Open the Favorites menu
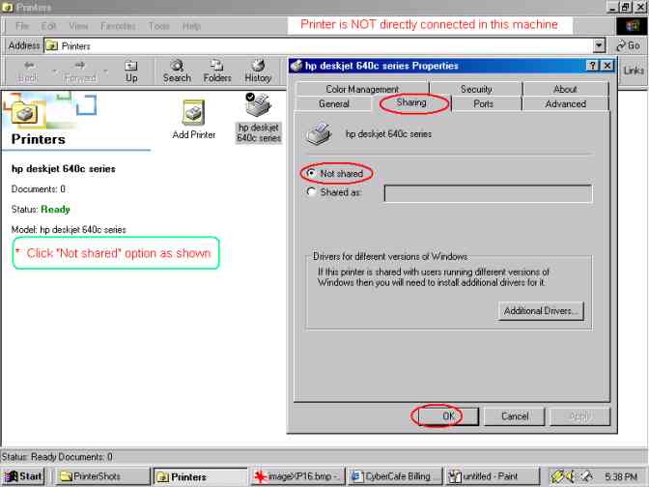Screen dimensions: 649x487 point(118,26)
